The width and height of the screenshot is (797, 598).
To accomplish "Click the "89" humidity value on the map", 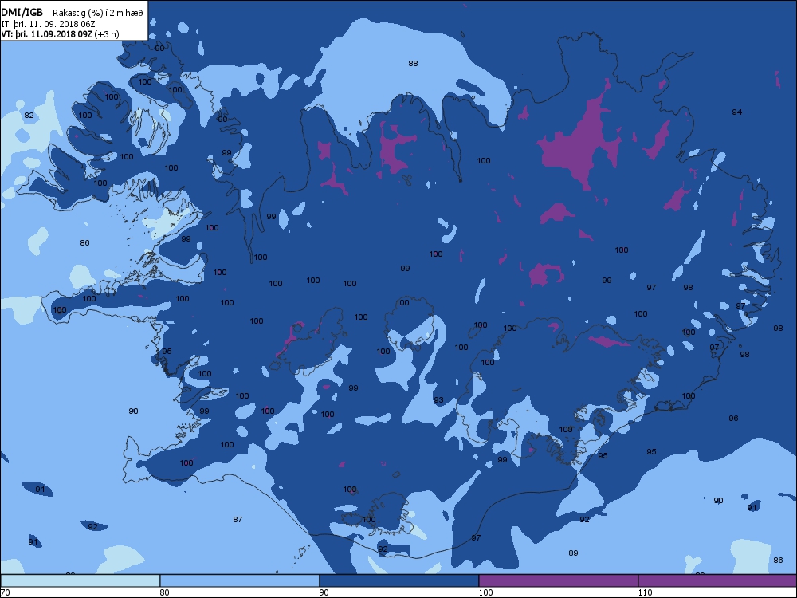I will [573, 553].
